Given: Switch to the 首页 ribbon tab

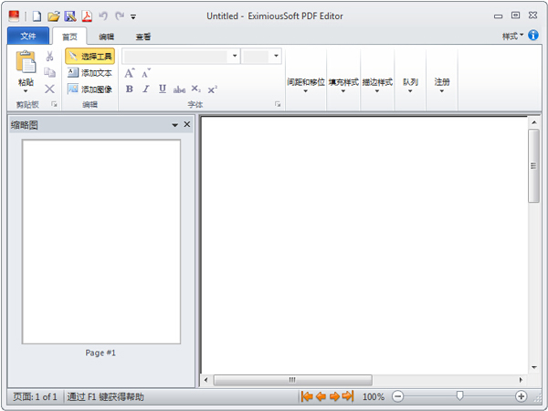Looking at the screenshot, I should [69, 37].
